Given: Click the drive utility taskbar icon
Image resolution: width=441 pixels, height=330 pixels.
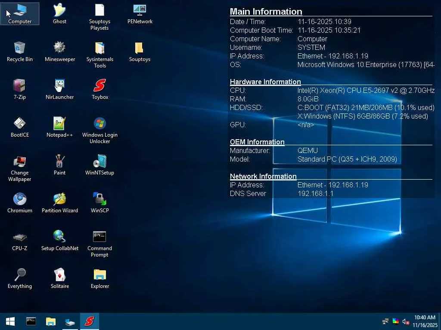Looking at the screenshot, I should [x=70, y=321].
